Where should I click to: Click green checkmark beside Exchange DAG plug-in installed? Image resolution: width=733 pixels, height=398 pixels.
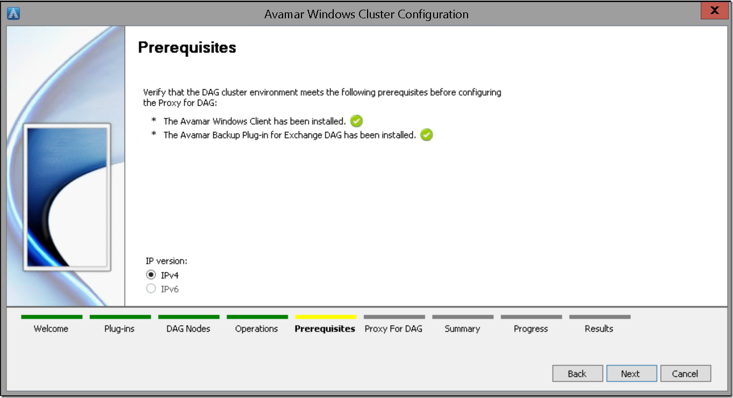(427, 135)
